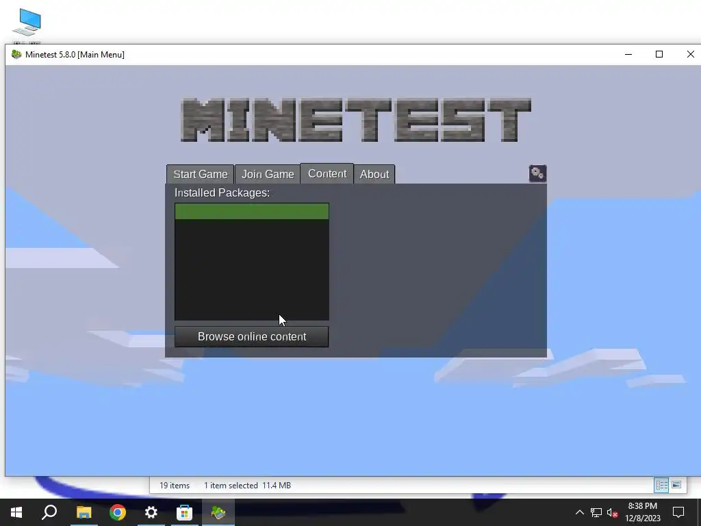Switch File Explorer to large icons view

[676, 486]
